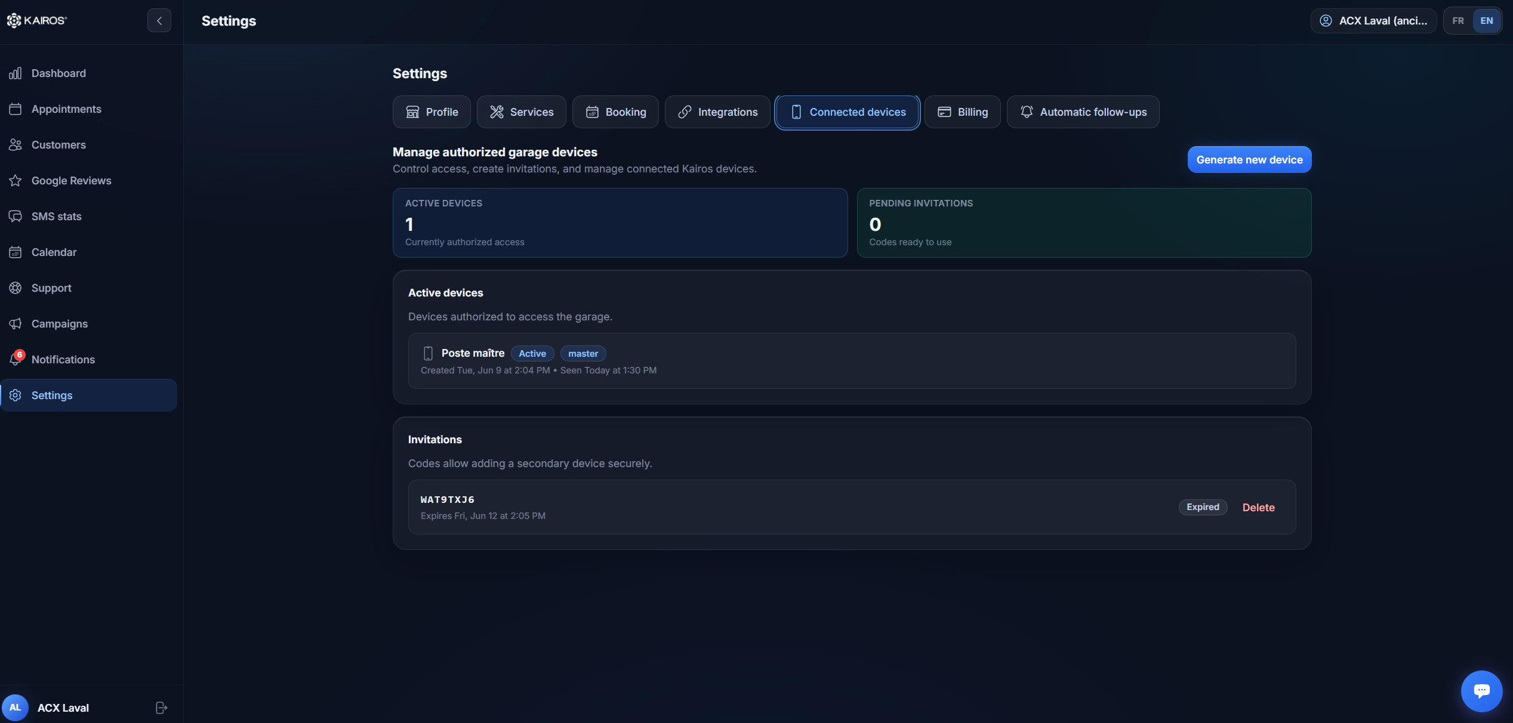Collapse the sidebar with the chevron button
The width and height of the screenshot is (1513, 723).
tap(159, 20)
